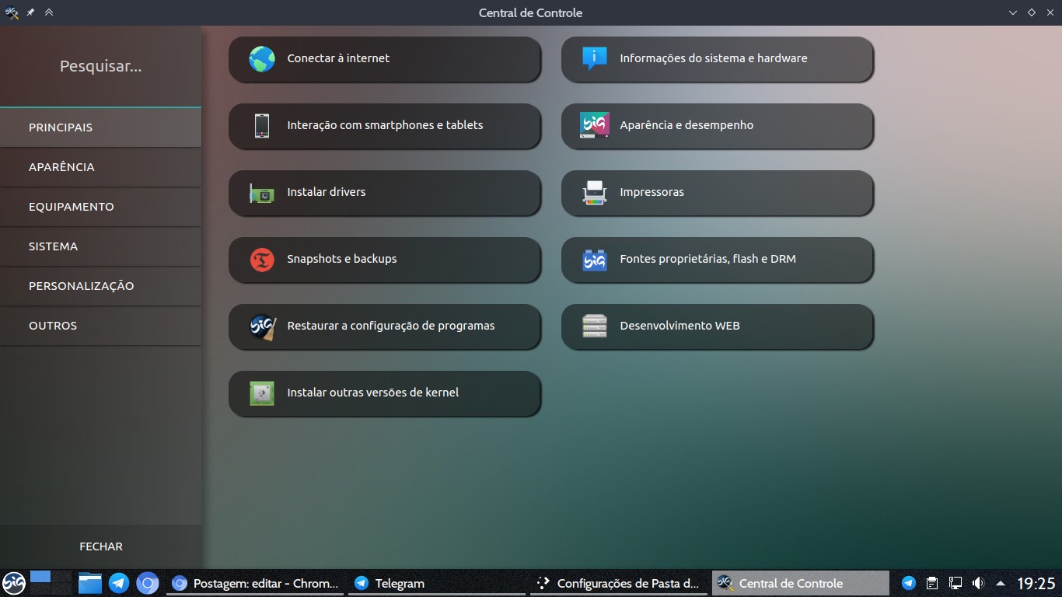Open the Instalar outras versões de kernel icon
The width and height of the screenshot is (1062, 597).
click(260, 393)
